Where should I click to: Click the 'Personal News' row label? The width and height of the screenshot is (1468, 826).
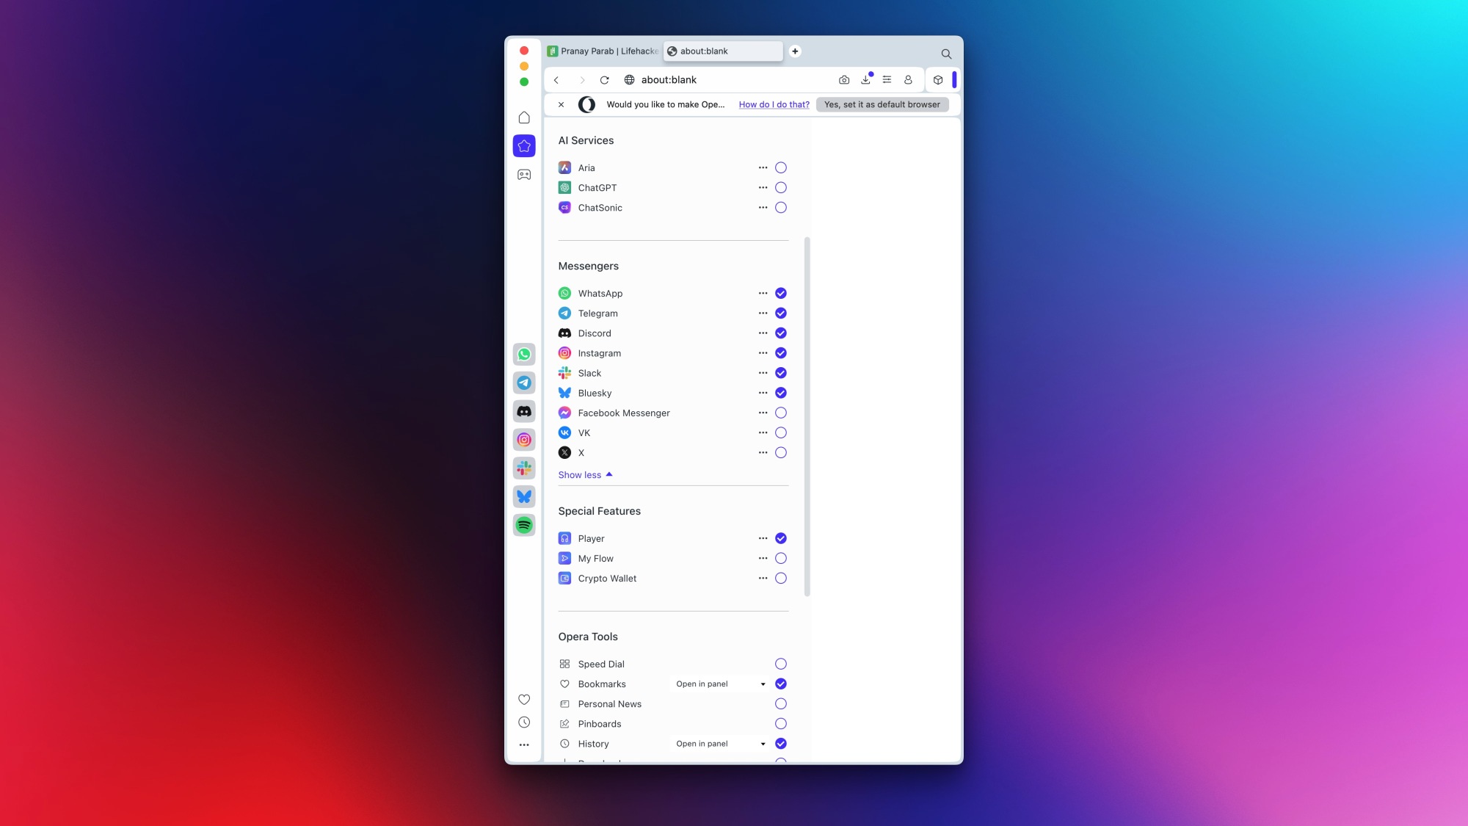tap(609, 704)
